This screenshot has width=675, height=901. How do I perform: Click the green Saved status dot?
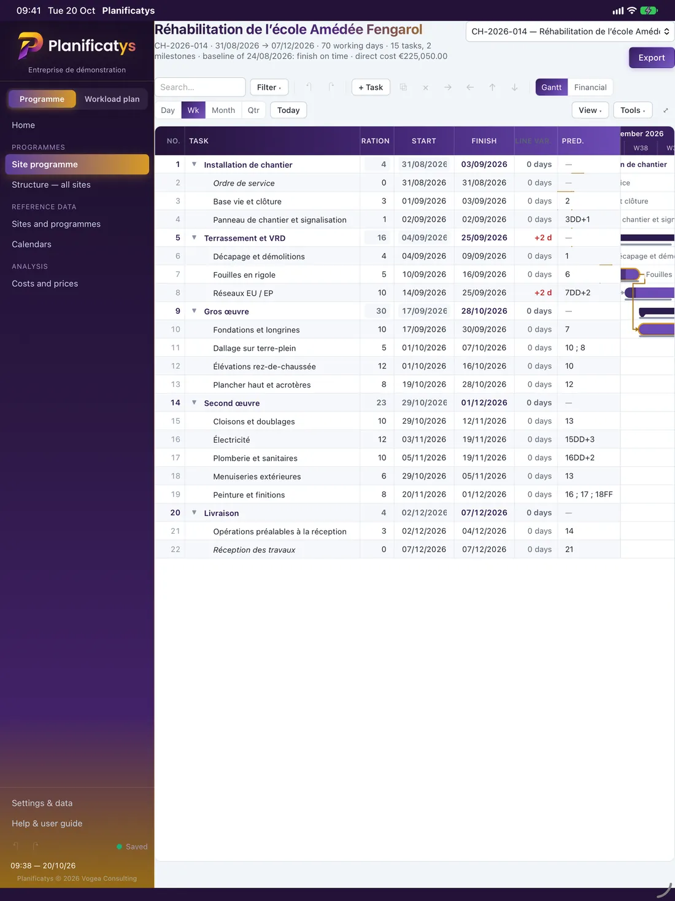point(119,846)
